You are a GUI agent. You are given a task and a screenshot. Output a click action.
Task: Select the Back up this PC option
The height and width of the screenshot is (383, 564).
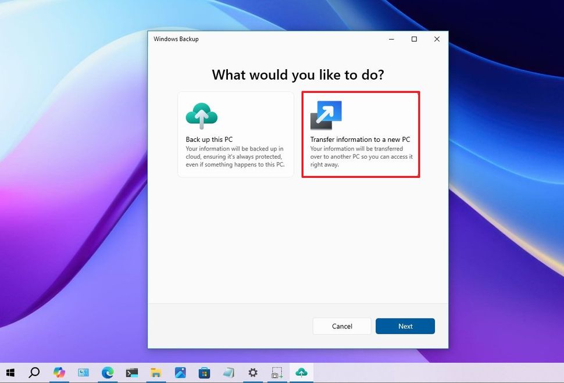pos(235,134)
